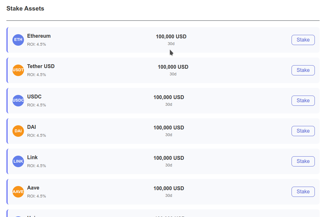Click the orange DAI coin icon
326x217 pixels.
(18, 131)
